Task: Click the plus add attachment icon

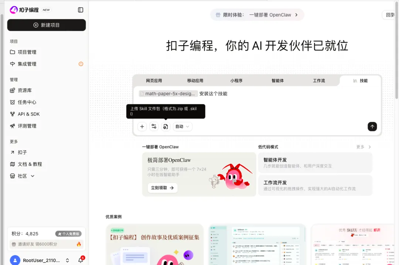Action: pos(142,127)
